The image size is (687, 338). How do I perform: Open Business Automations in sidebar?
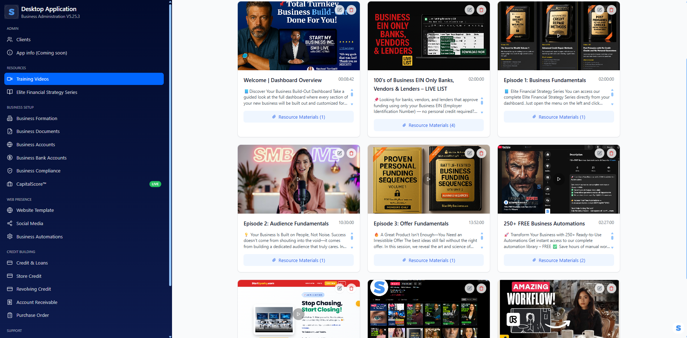click(84, 237)
